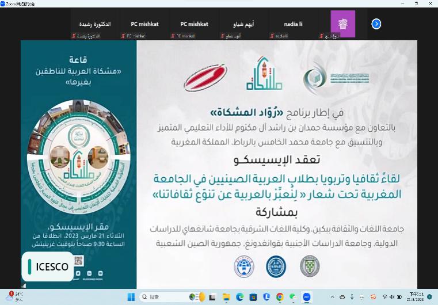Image resolution: width=438 pixels, height=305 pixels.
Task: Click the purple avatar participant tile
Action: coord(342,25)
